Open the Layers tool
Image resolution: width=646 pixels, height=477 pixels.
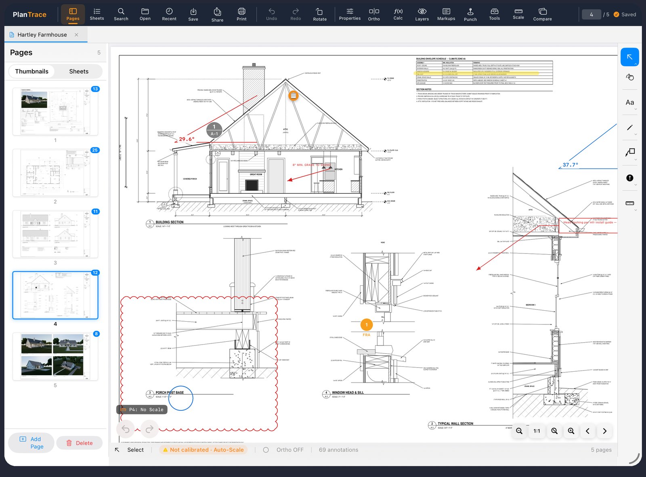click(x=422, y=14)
